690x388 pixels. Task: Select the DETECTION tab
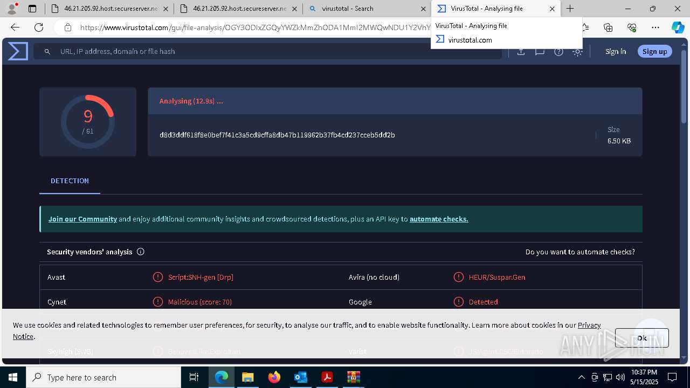70,181
